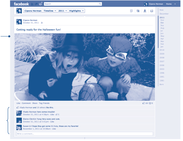Expand the Highlights dropdown
Viewport: 183px width, 141px height.
pos(83,11)
